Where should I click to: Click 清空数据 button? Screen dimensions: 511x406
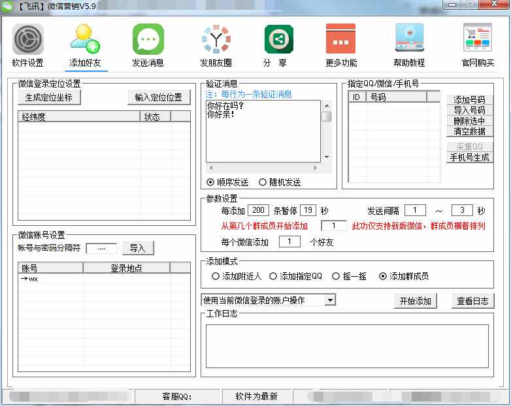click(469, 131)
